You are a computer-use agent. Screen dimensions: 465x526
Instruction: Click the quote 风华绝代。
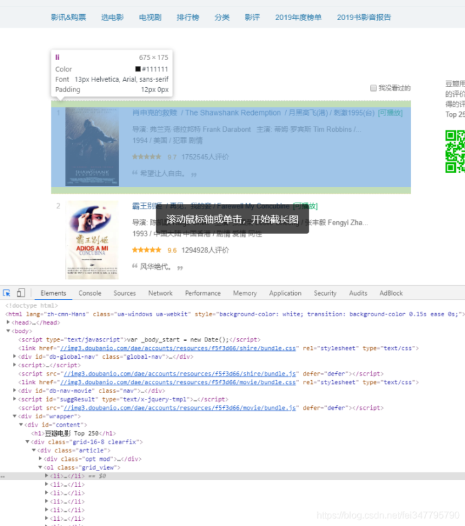click(x=156, y=267)
